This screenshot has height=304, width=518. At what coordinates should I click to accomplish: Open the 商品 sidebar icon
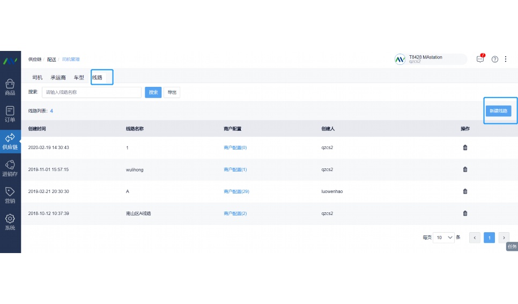pos(10,87)
